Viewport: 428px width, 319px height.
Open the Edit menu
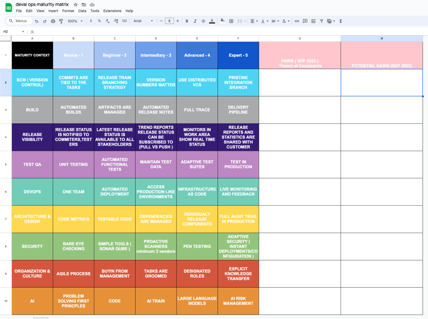click(29, 11)
